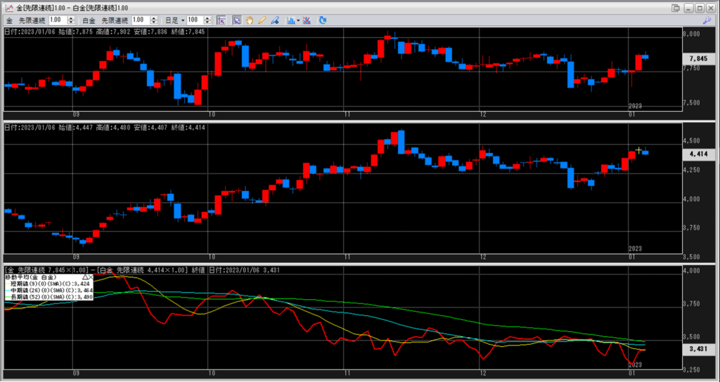
Task: Click the detach window icon in title bar
Action: [x=676, y=7]
